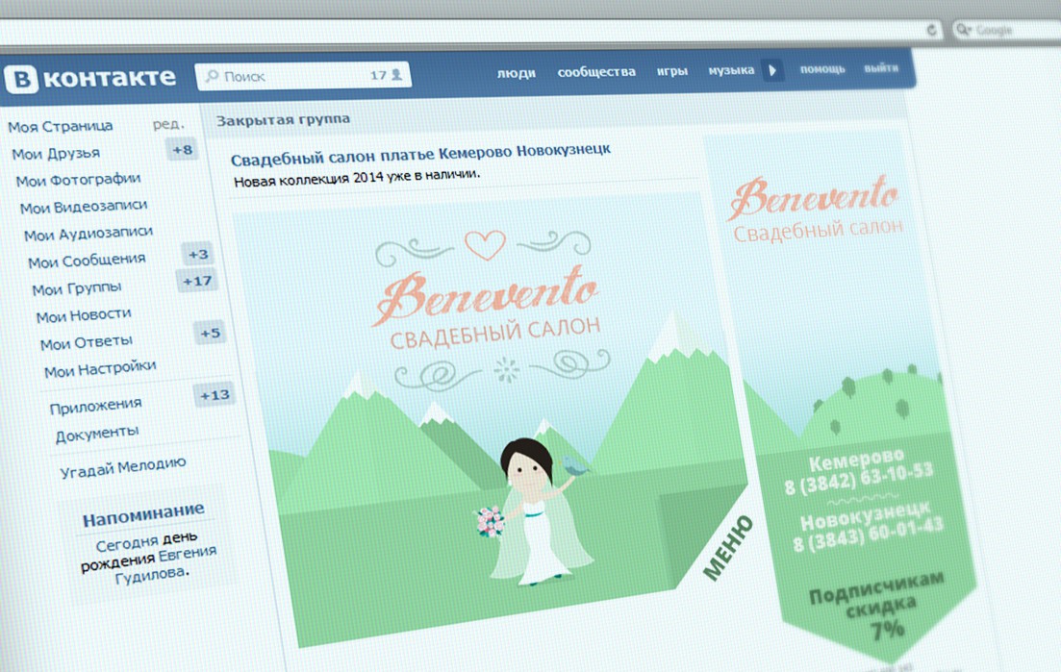Open Евгения Гудилова birthday link
Screen dimensions: 1061x672
coord(165,563)
